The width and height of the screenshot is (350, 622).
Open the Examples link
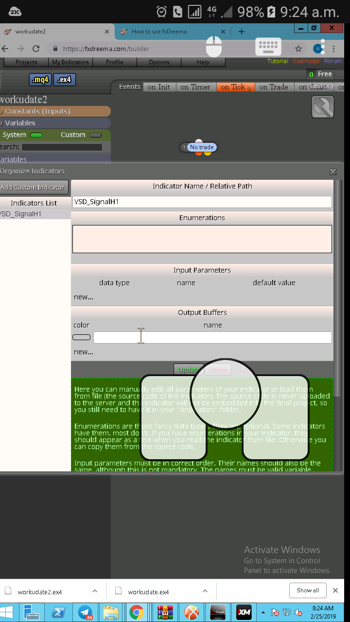point(306,61)
